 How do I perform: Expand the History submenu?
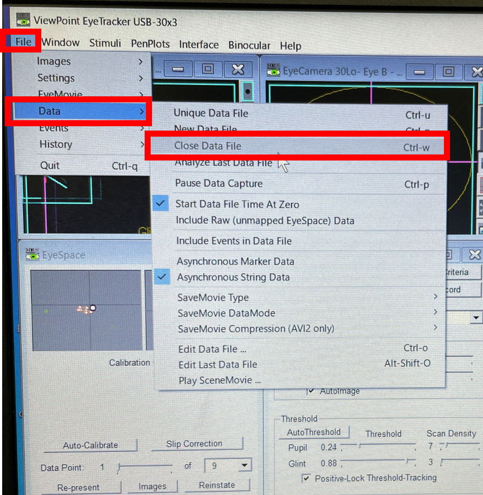(x=81, y=144)
